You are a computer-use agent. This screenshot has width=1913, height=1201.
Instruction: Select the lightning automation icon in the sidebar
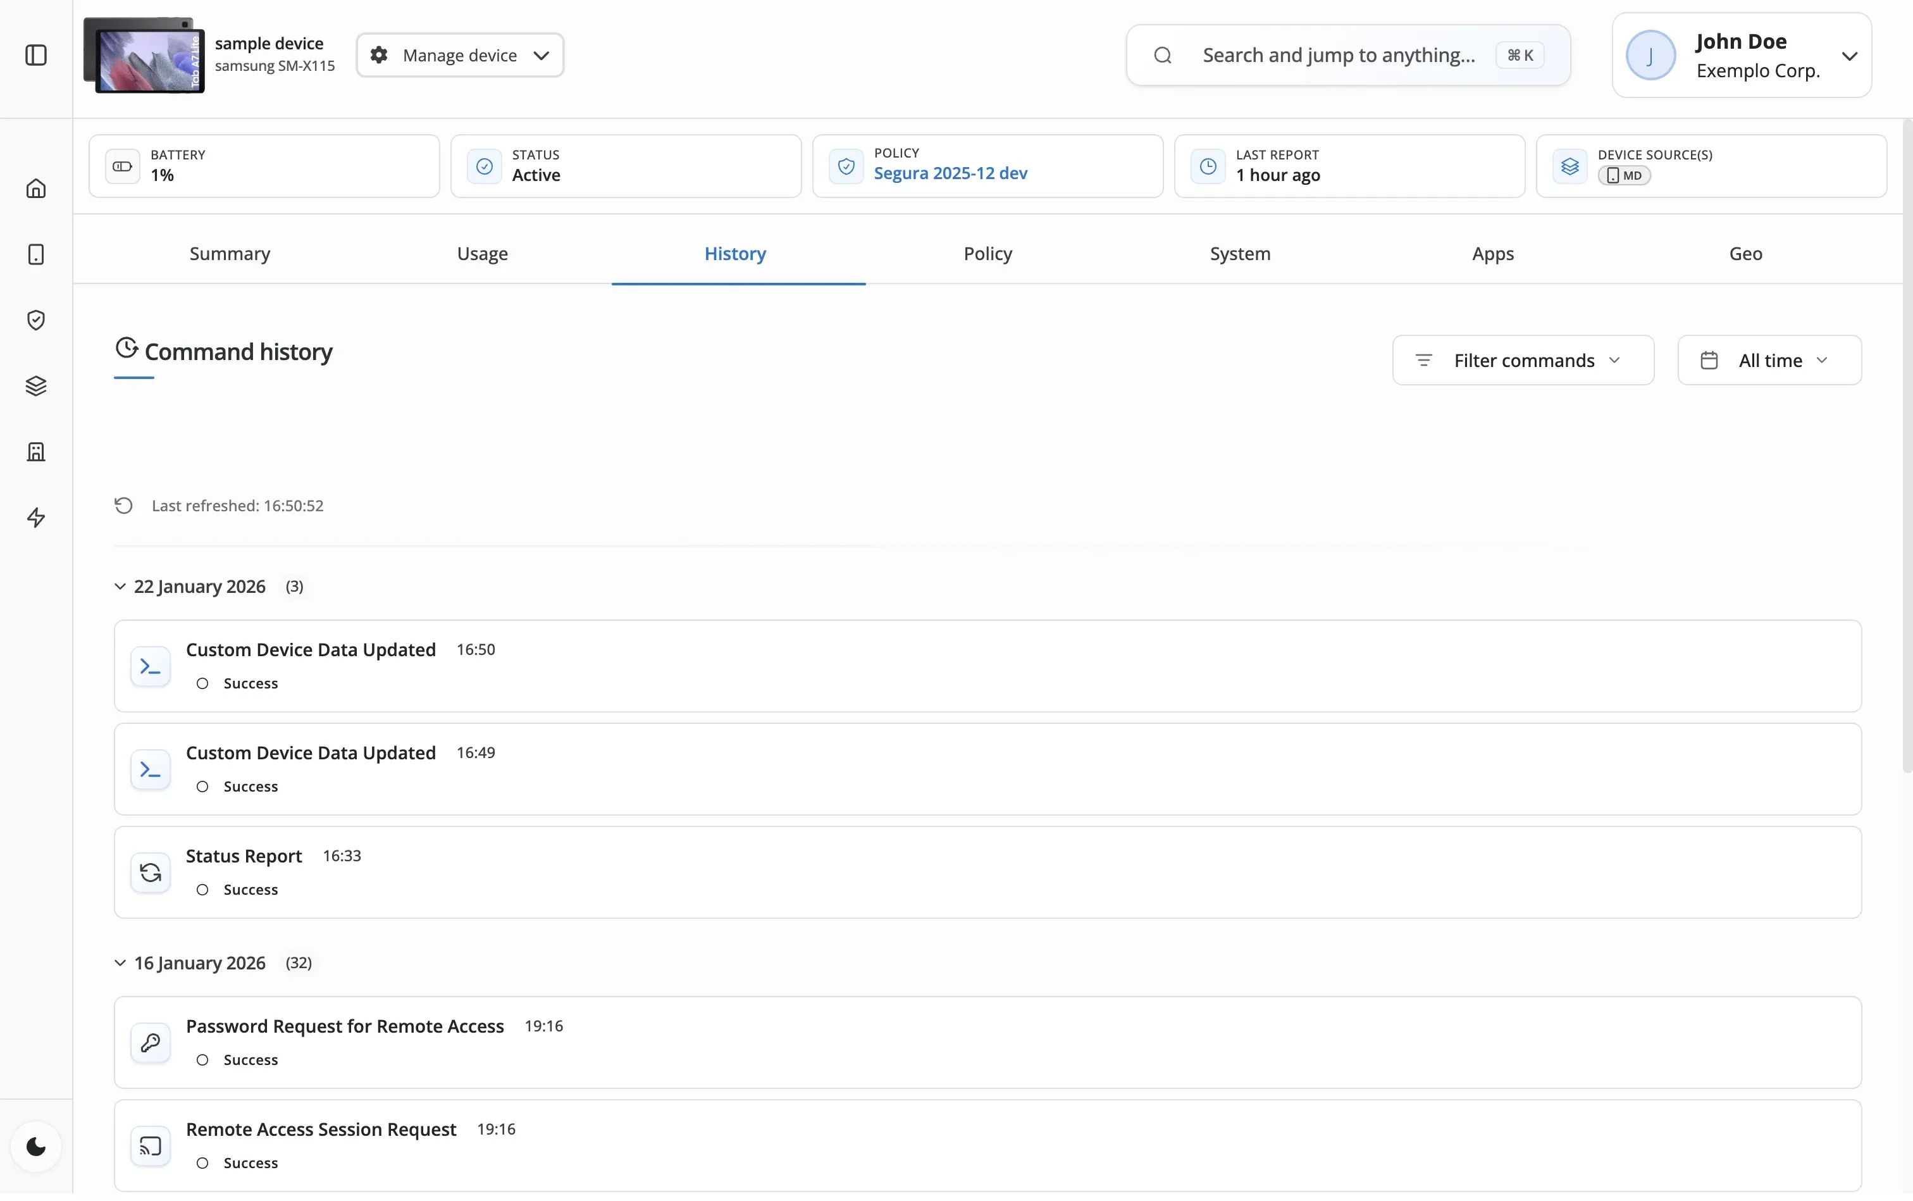pyautogui.click(x=37, y=518)
